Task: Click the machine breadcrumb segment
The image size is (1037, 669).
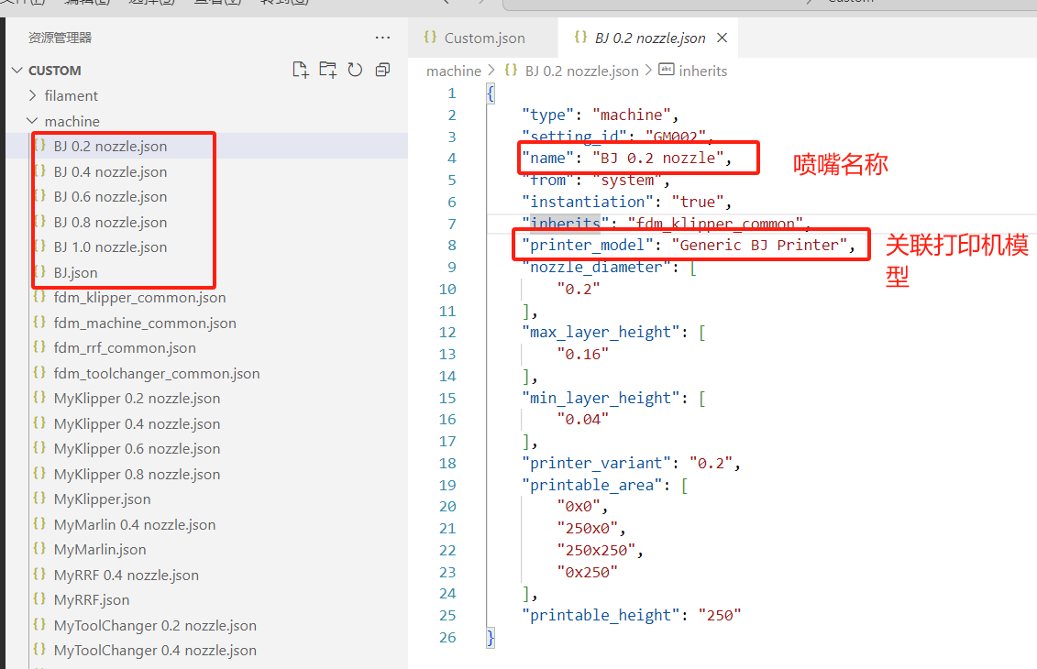Action: [454, 71]
